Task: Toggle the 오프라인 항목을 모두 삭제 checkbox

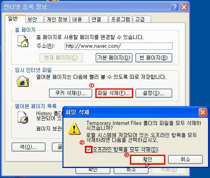Action: tap(89, 149)
